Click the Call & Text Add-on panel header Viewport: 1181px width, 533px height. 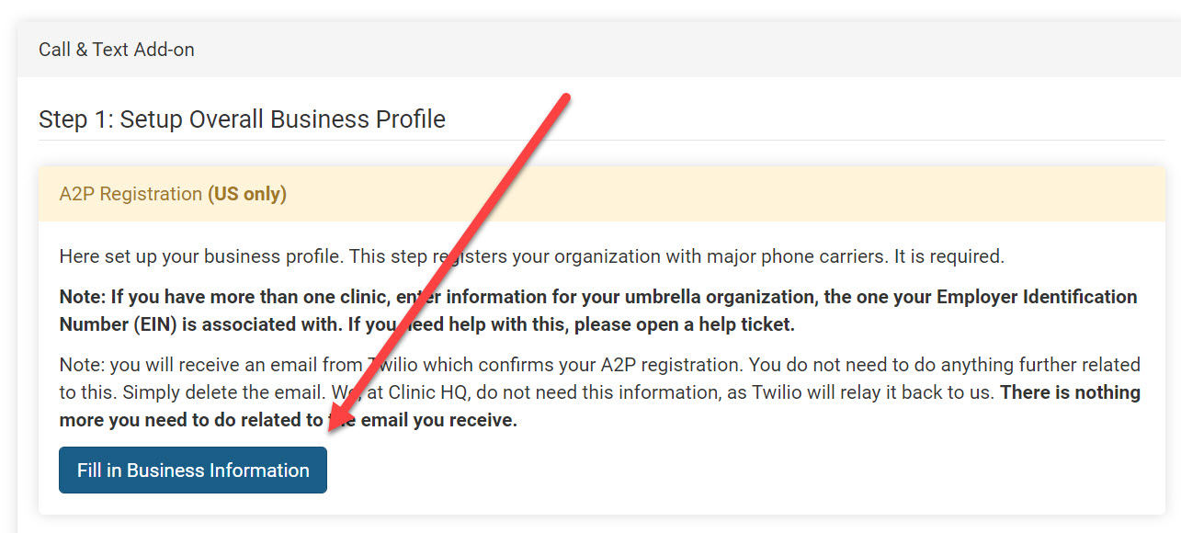(117, 50)
